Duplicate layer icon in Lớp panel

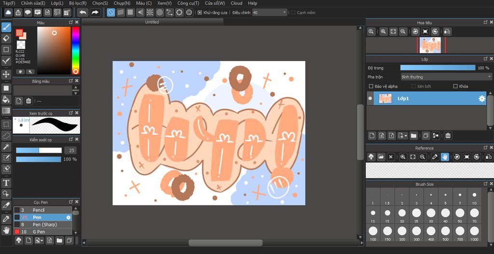(x=425, y=136)
